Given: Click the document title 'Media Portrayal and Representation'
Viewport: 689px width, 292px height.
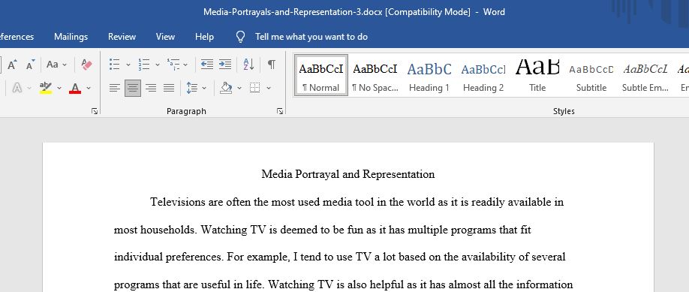Looking at the screenshot, I should [348, 175].
